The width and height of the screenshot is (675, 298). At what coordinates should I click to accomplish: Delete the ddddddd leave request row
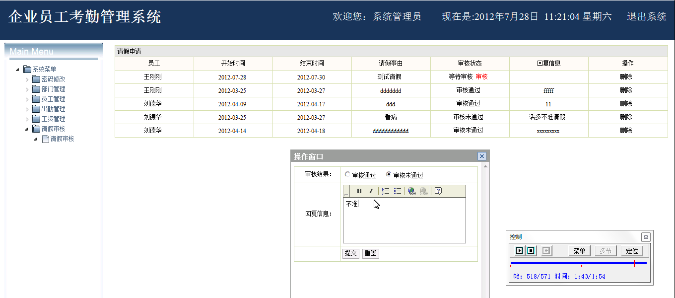[626, 90]
